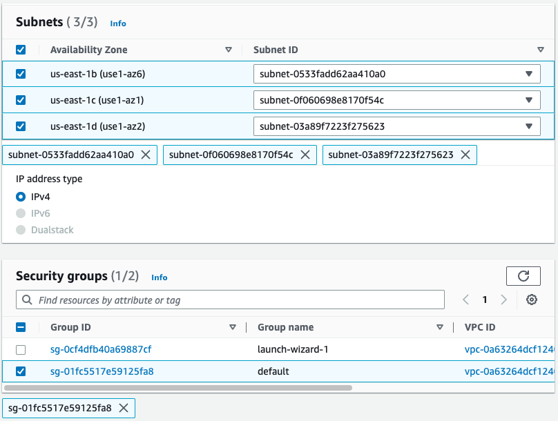Screen dimensions: 558x421
Task: Refresh the Security groups list
Action: 523,275
